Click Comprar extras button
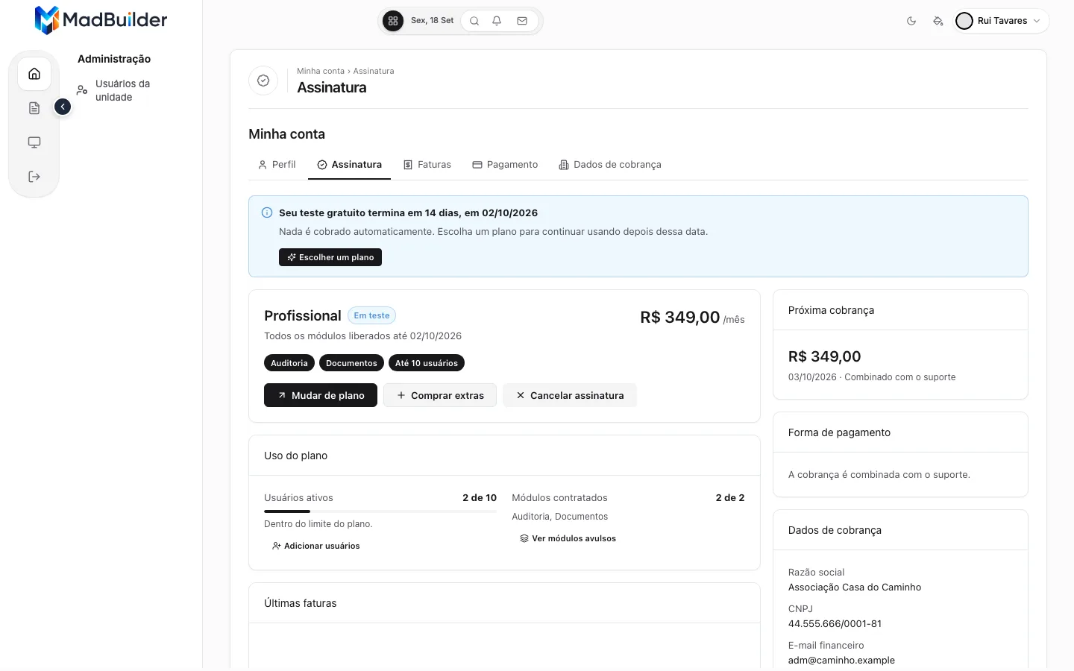The image size is (1074, 671). pos(440,395)
